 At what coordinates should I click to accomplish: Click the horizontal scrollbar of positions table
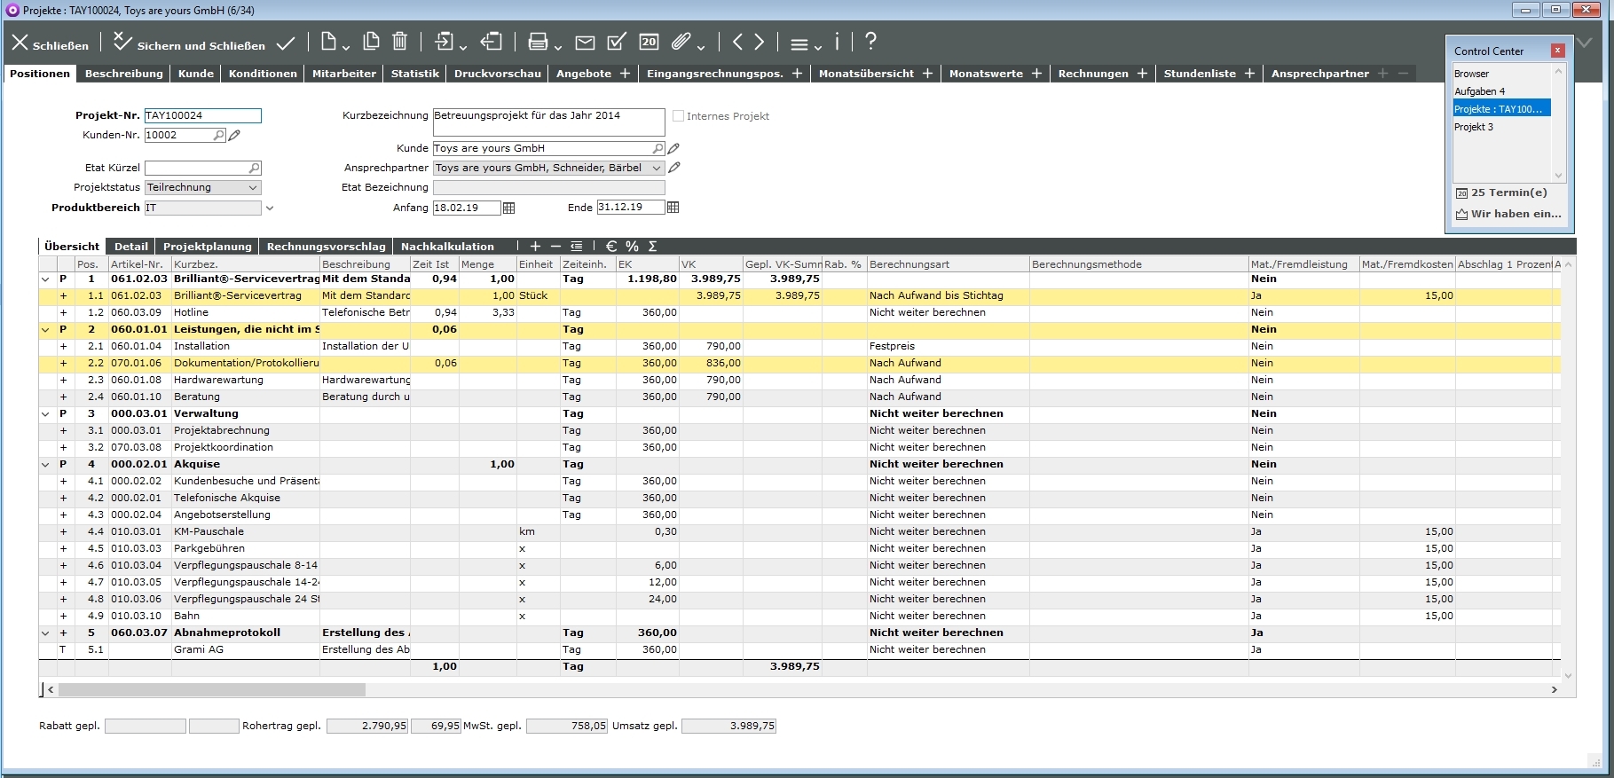[x=211, y=689]
